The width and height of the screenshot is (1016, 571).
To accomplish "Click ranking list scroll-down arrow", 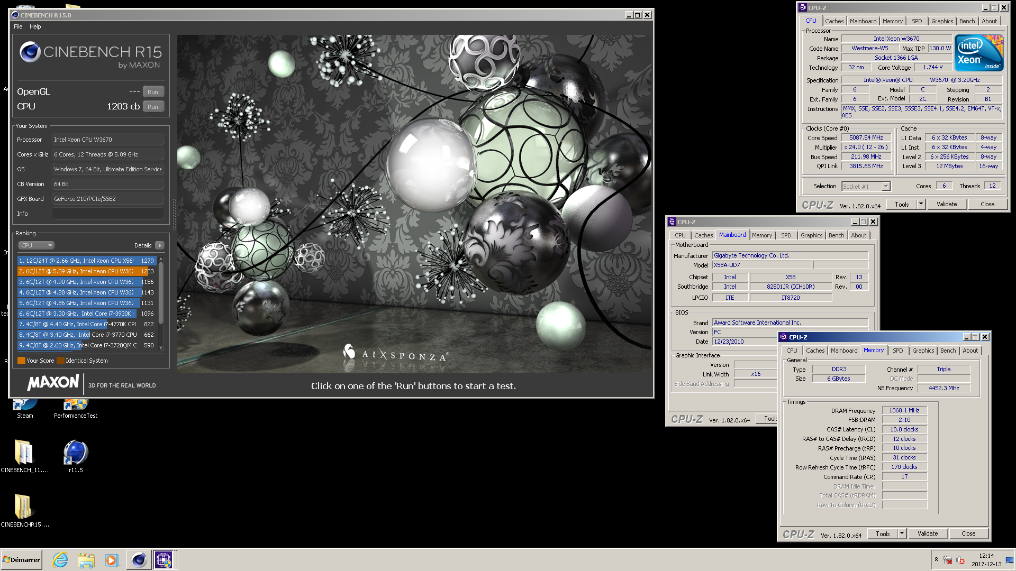I will point(161,348).
